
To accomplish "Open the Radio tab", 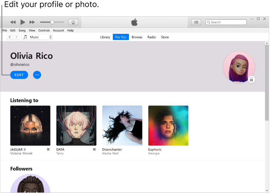I will tap(151, 37).
